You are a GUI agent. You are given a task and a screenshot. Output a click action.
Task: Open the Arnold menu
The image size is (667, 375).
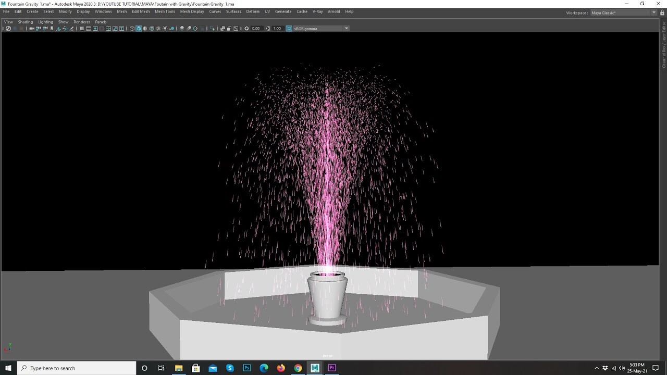[x=333, y=11]
